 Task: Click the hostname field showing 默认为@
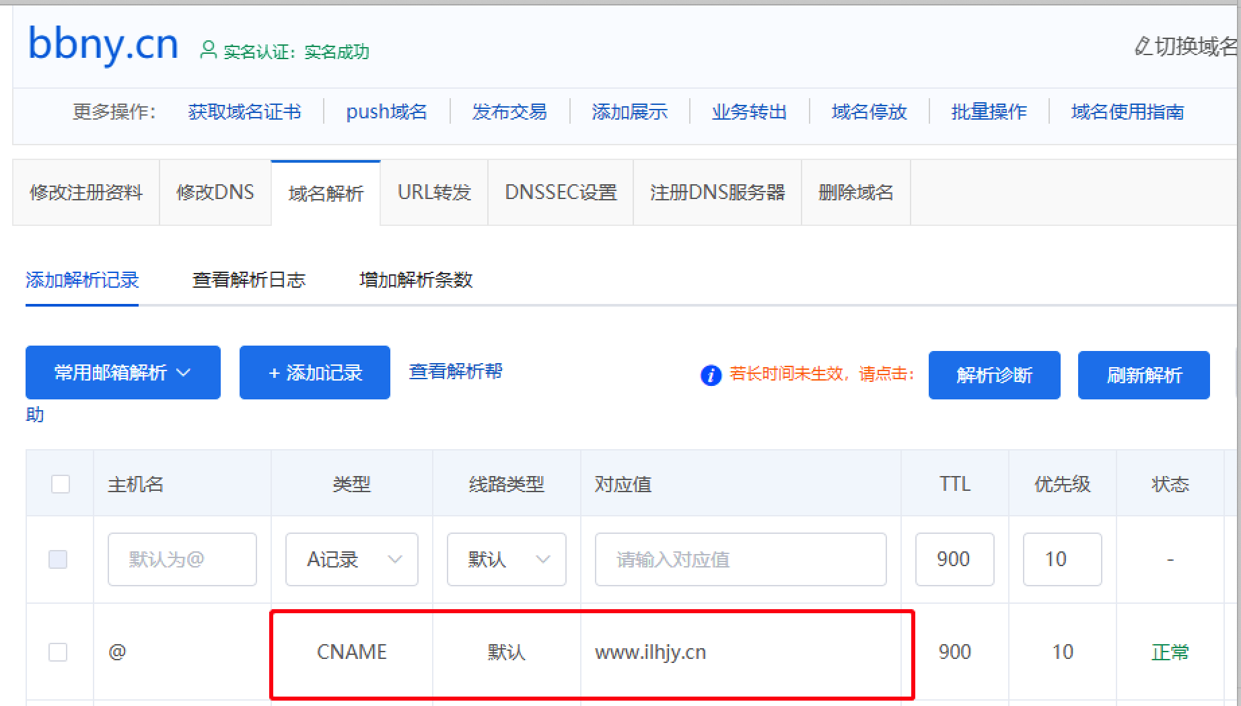pos(182,559)
